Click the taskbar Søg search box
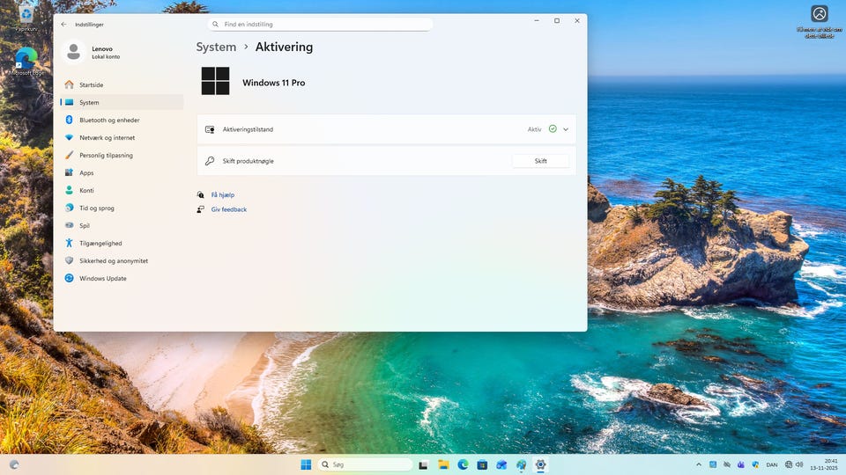Screen dimensions: 846x475 365,464
